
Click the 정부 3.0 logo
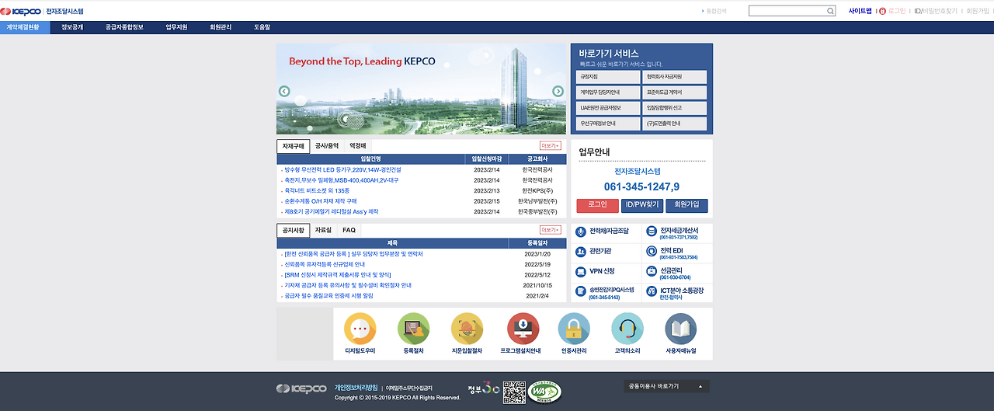483,388
